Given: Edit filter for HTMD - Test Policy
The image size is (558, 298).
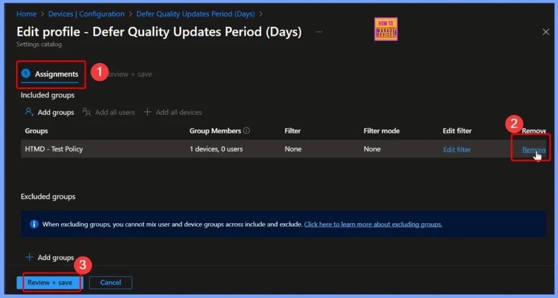Looking at the screenshot, I should (457, 149).
